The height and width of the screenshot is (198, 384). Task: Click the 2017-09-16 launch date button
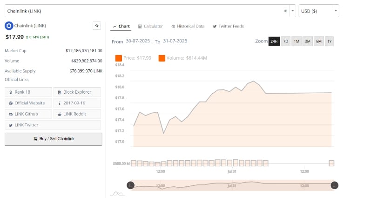(x=77, y=103)
